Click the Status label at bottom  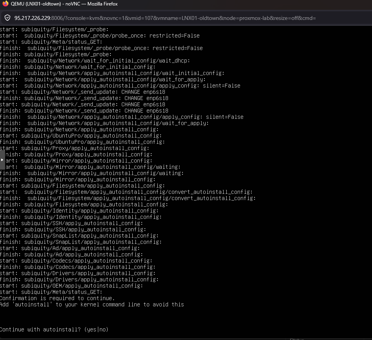(297, 338)
